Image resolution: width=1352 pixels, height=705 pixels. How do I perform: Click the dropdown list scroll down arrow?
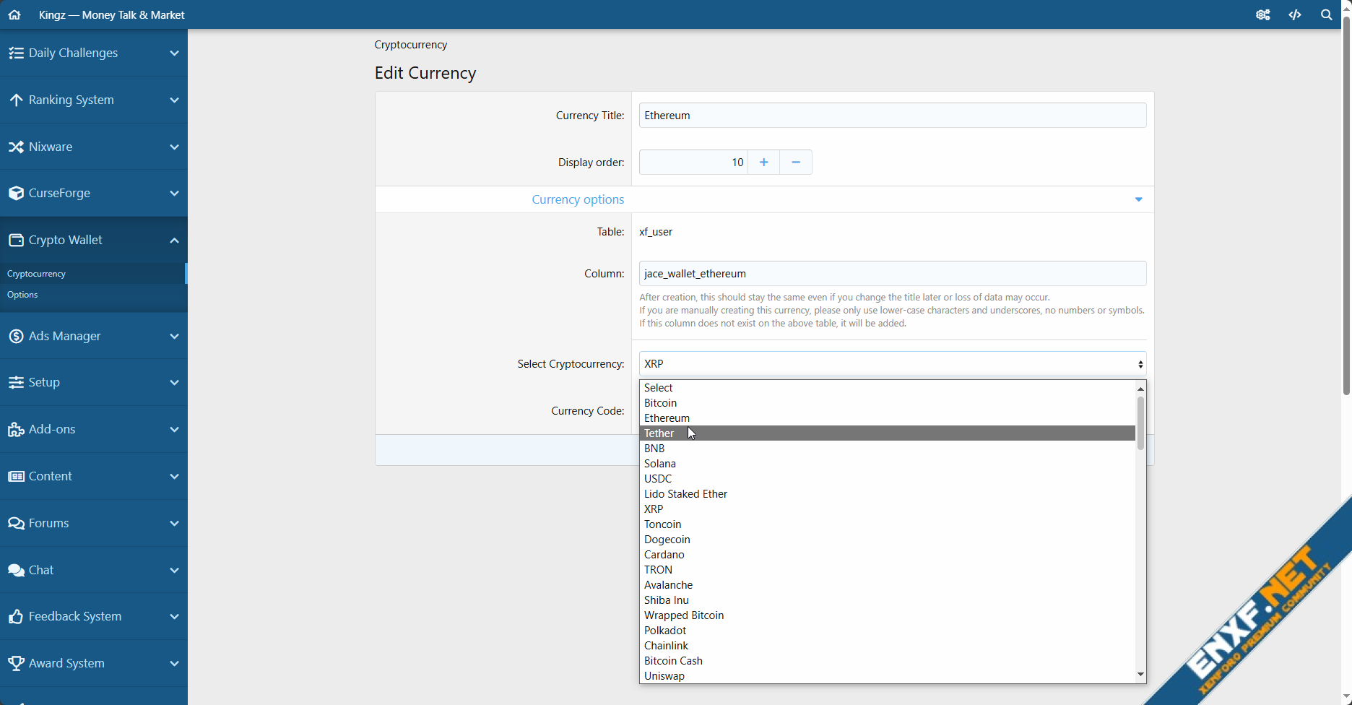1140,675
